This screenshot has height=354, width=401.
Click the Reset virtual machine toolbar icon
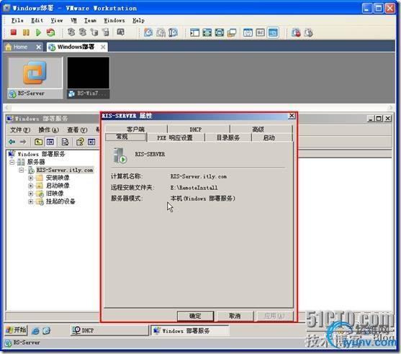(51, 32)
